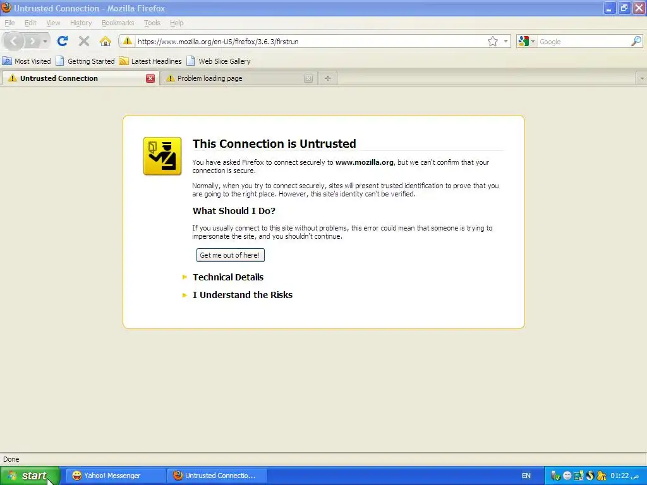647x485 pixels.
Task: Click the Back navigation arrow
Action: (14, 41)
